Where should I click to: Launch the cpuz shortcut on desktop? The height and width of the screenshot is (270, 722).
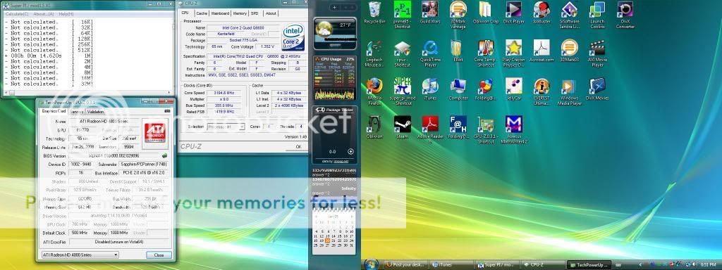(402, 53)
